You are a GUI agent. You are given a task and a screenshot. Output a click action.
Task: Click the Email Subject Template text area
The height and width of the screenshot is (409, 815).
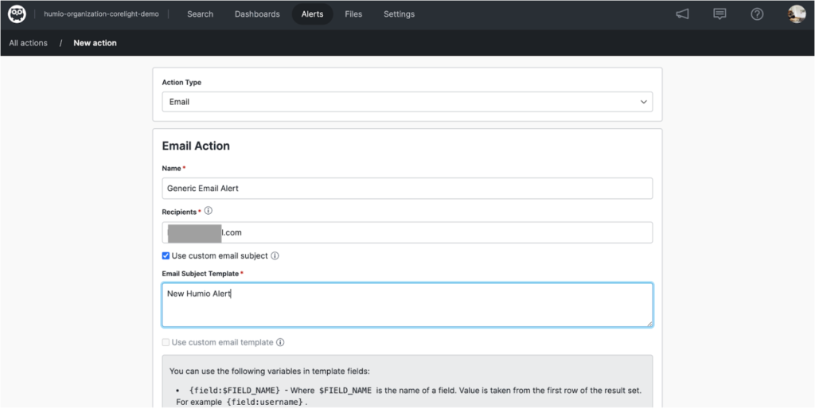click(x=407, y=305)
